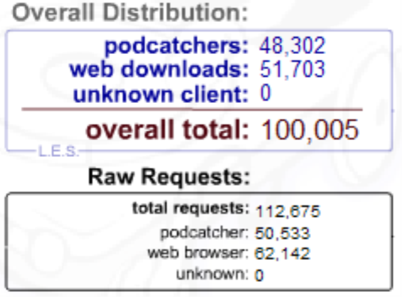Select the web downloads label

(156, 69)
